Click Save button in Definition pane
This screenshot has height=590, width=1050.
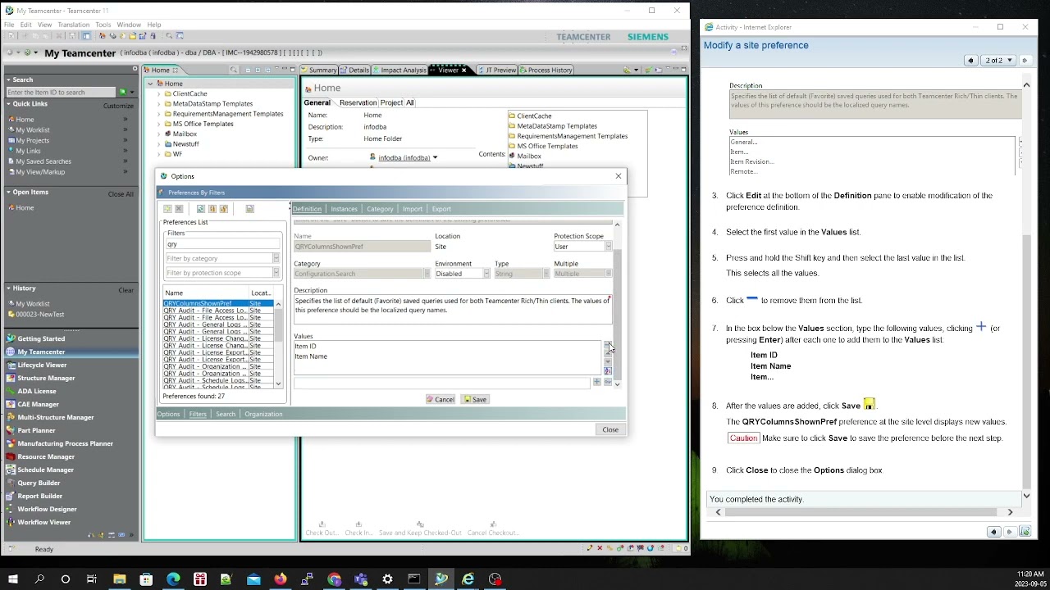475,399
